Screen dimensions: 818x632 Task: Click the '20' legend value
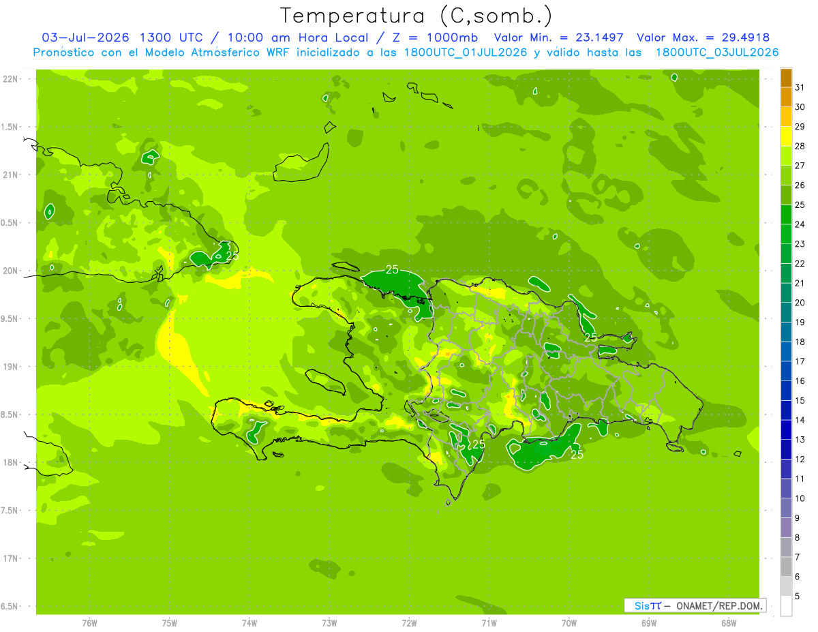[x=800, y=302]
